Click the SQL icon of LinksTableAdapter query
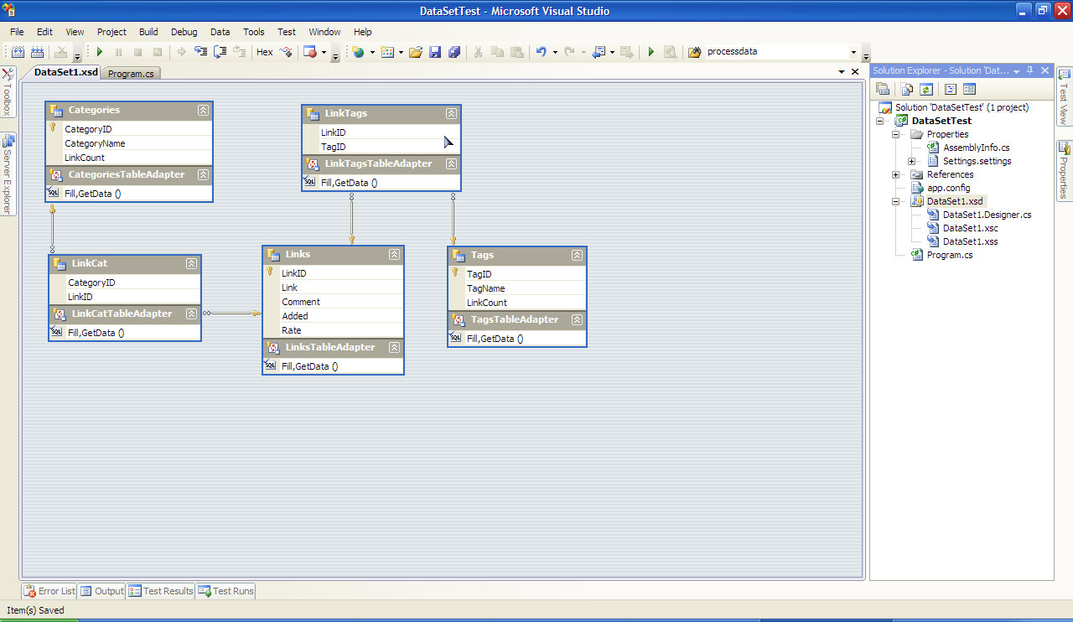Screen dimensions: 1073x622 (270, 365)
